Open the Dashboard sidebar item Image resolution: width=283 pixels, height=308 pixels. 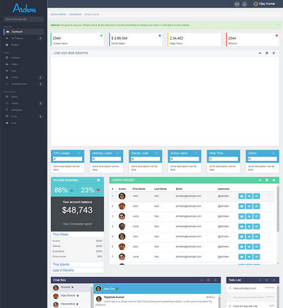point(24,32)
